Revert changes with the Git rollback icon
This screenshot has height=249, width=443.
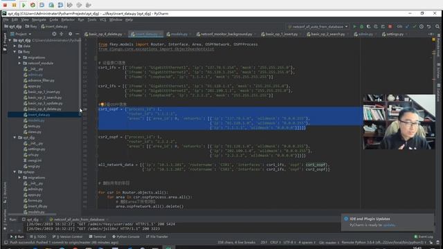point(428,26)
